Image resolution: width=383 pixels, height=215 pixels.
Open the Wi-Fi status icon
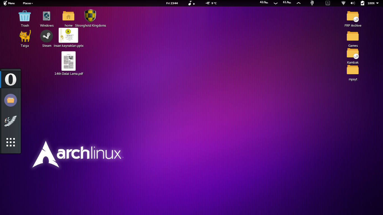pyautogui.click(x=343, y=3)
